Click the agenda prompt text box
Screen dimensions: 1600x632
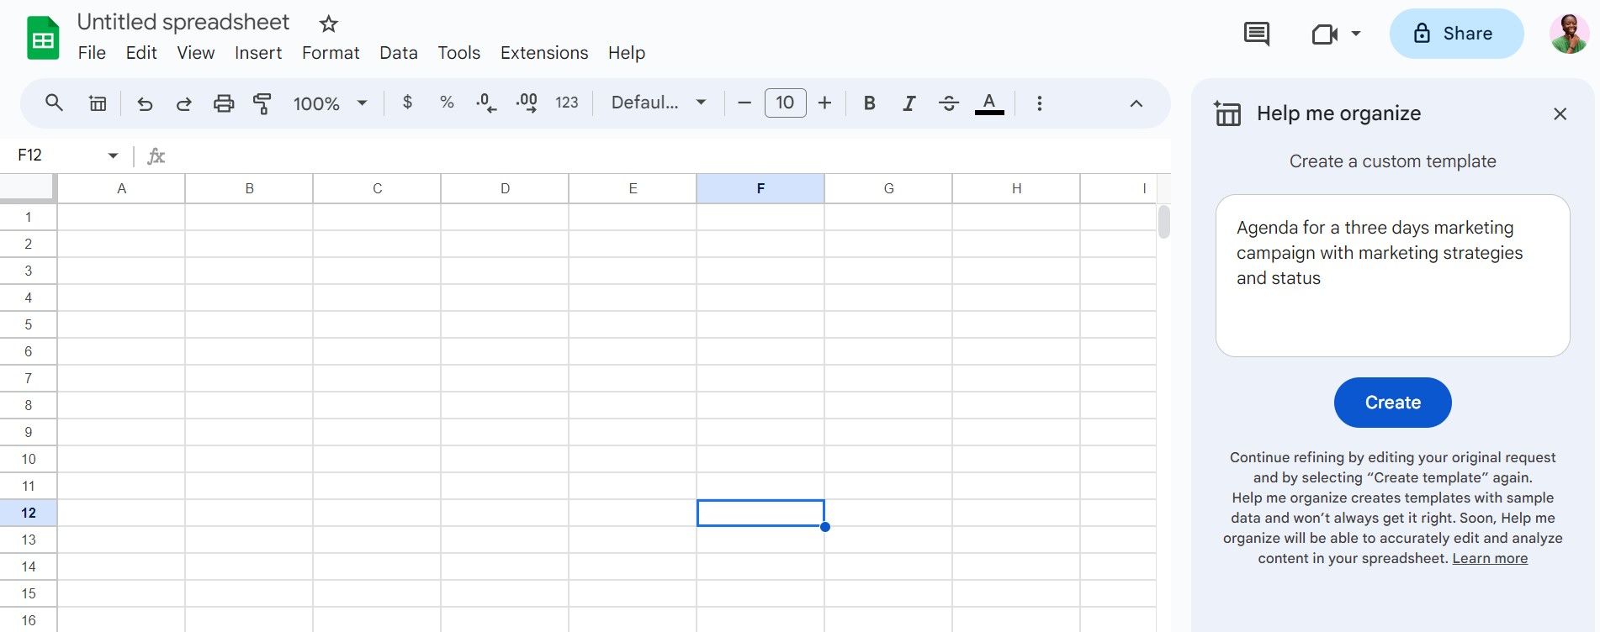1392,276
